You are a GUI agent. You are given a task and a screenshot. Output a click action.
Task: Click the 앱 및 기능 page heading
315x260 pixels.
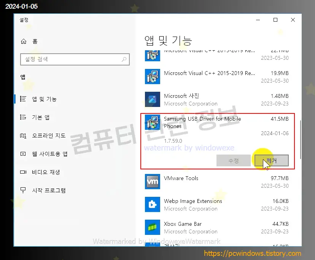point(168,41)
